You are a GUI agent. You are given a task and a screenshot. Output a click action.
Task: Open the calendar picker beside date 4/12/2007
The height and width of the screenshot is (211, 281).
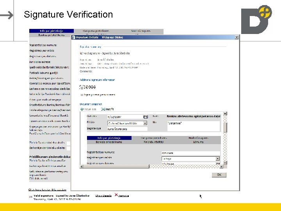pyautogui.click(x=146, y=117)
